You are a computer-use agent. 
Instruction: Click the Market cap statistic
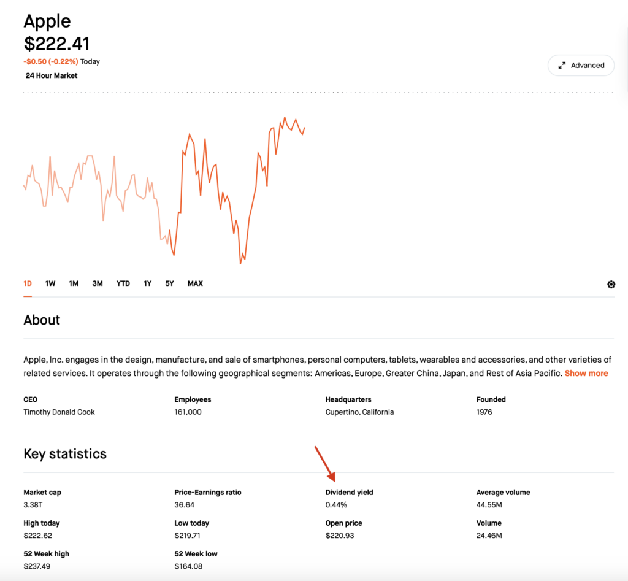point(42,493)
